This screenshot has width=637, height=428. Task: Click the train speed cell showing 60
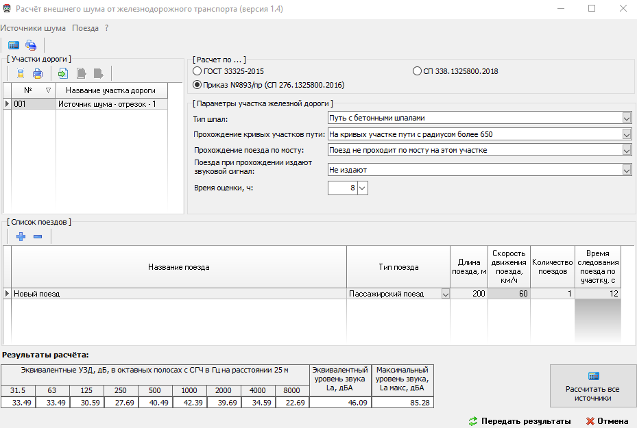509,294
